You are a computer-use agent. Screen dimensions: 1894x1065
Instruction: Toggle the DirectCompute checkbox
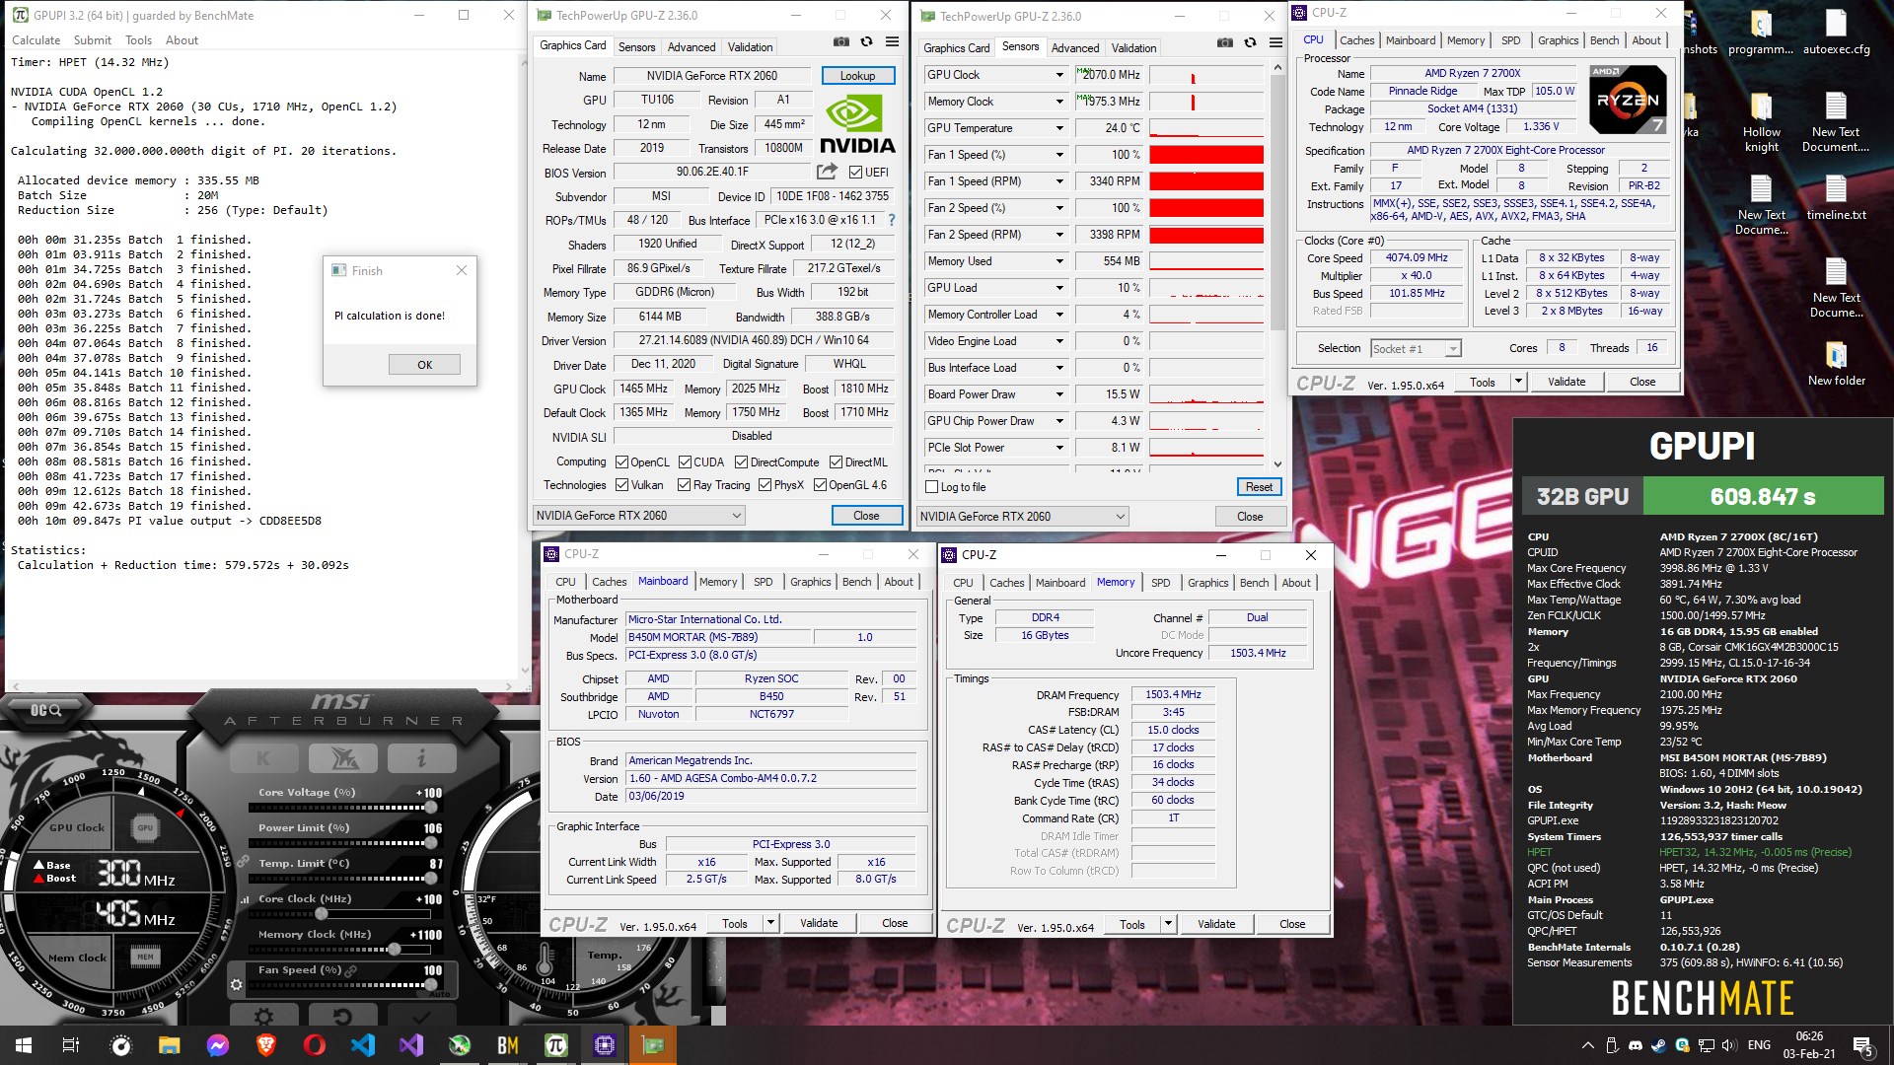tap(741, 462)
